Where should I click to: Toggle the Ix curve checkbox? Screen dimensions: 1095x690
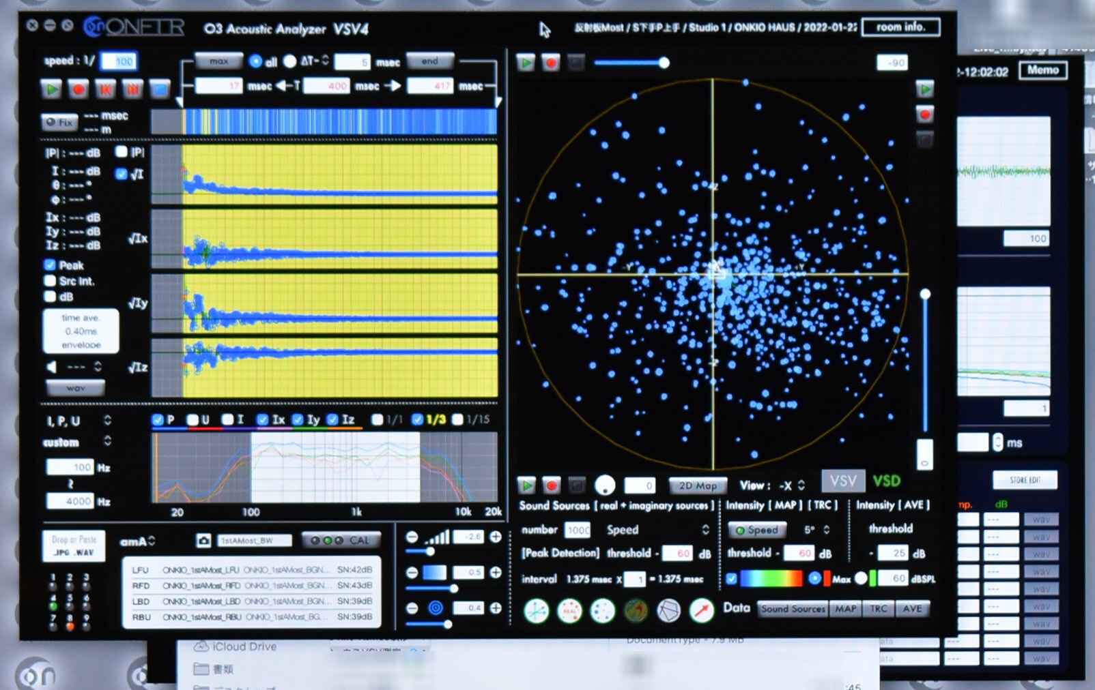(262, 419)
